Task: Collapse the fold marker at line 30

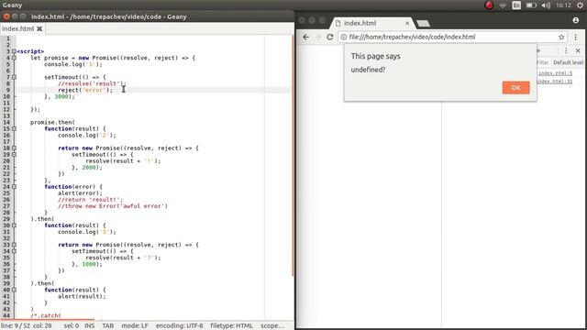Action: 14,225
